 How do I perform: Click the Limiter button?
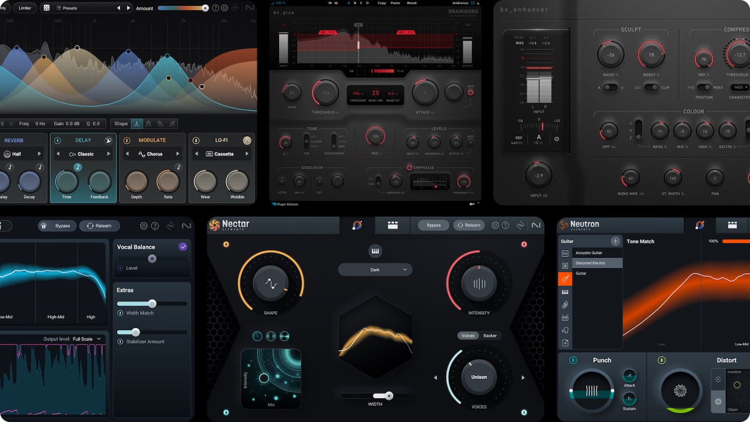25,8
